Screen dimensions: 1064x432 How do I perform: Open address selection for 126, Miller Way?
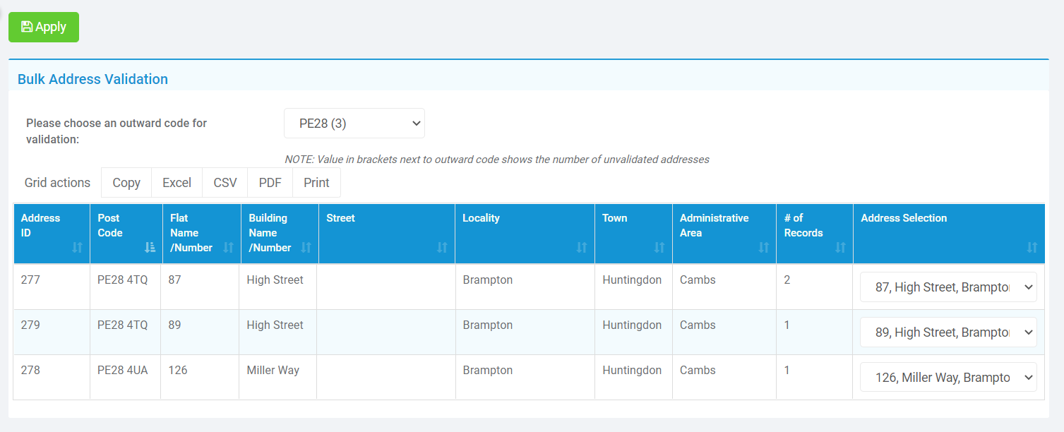948,378
